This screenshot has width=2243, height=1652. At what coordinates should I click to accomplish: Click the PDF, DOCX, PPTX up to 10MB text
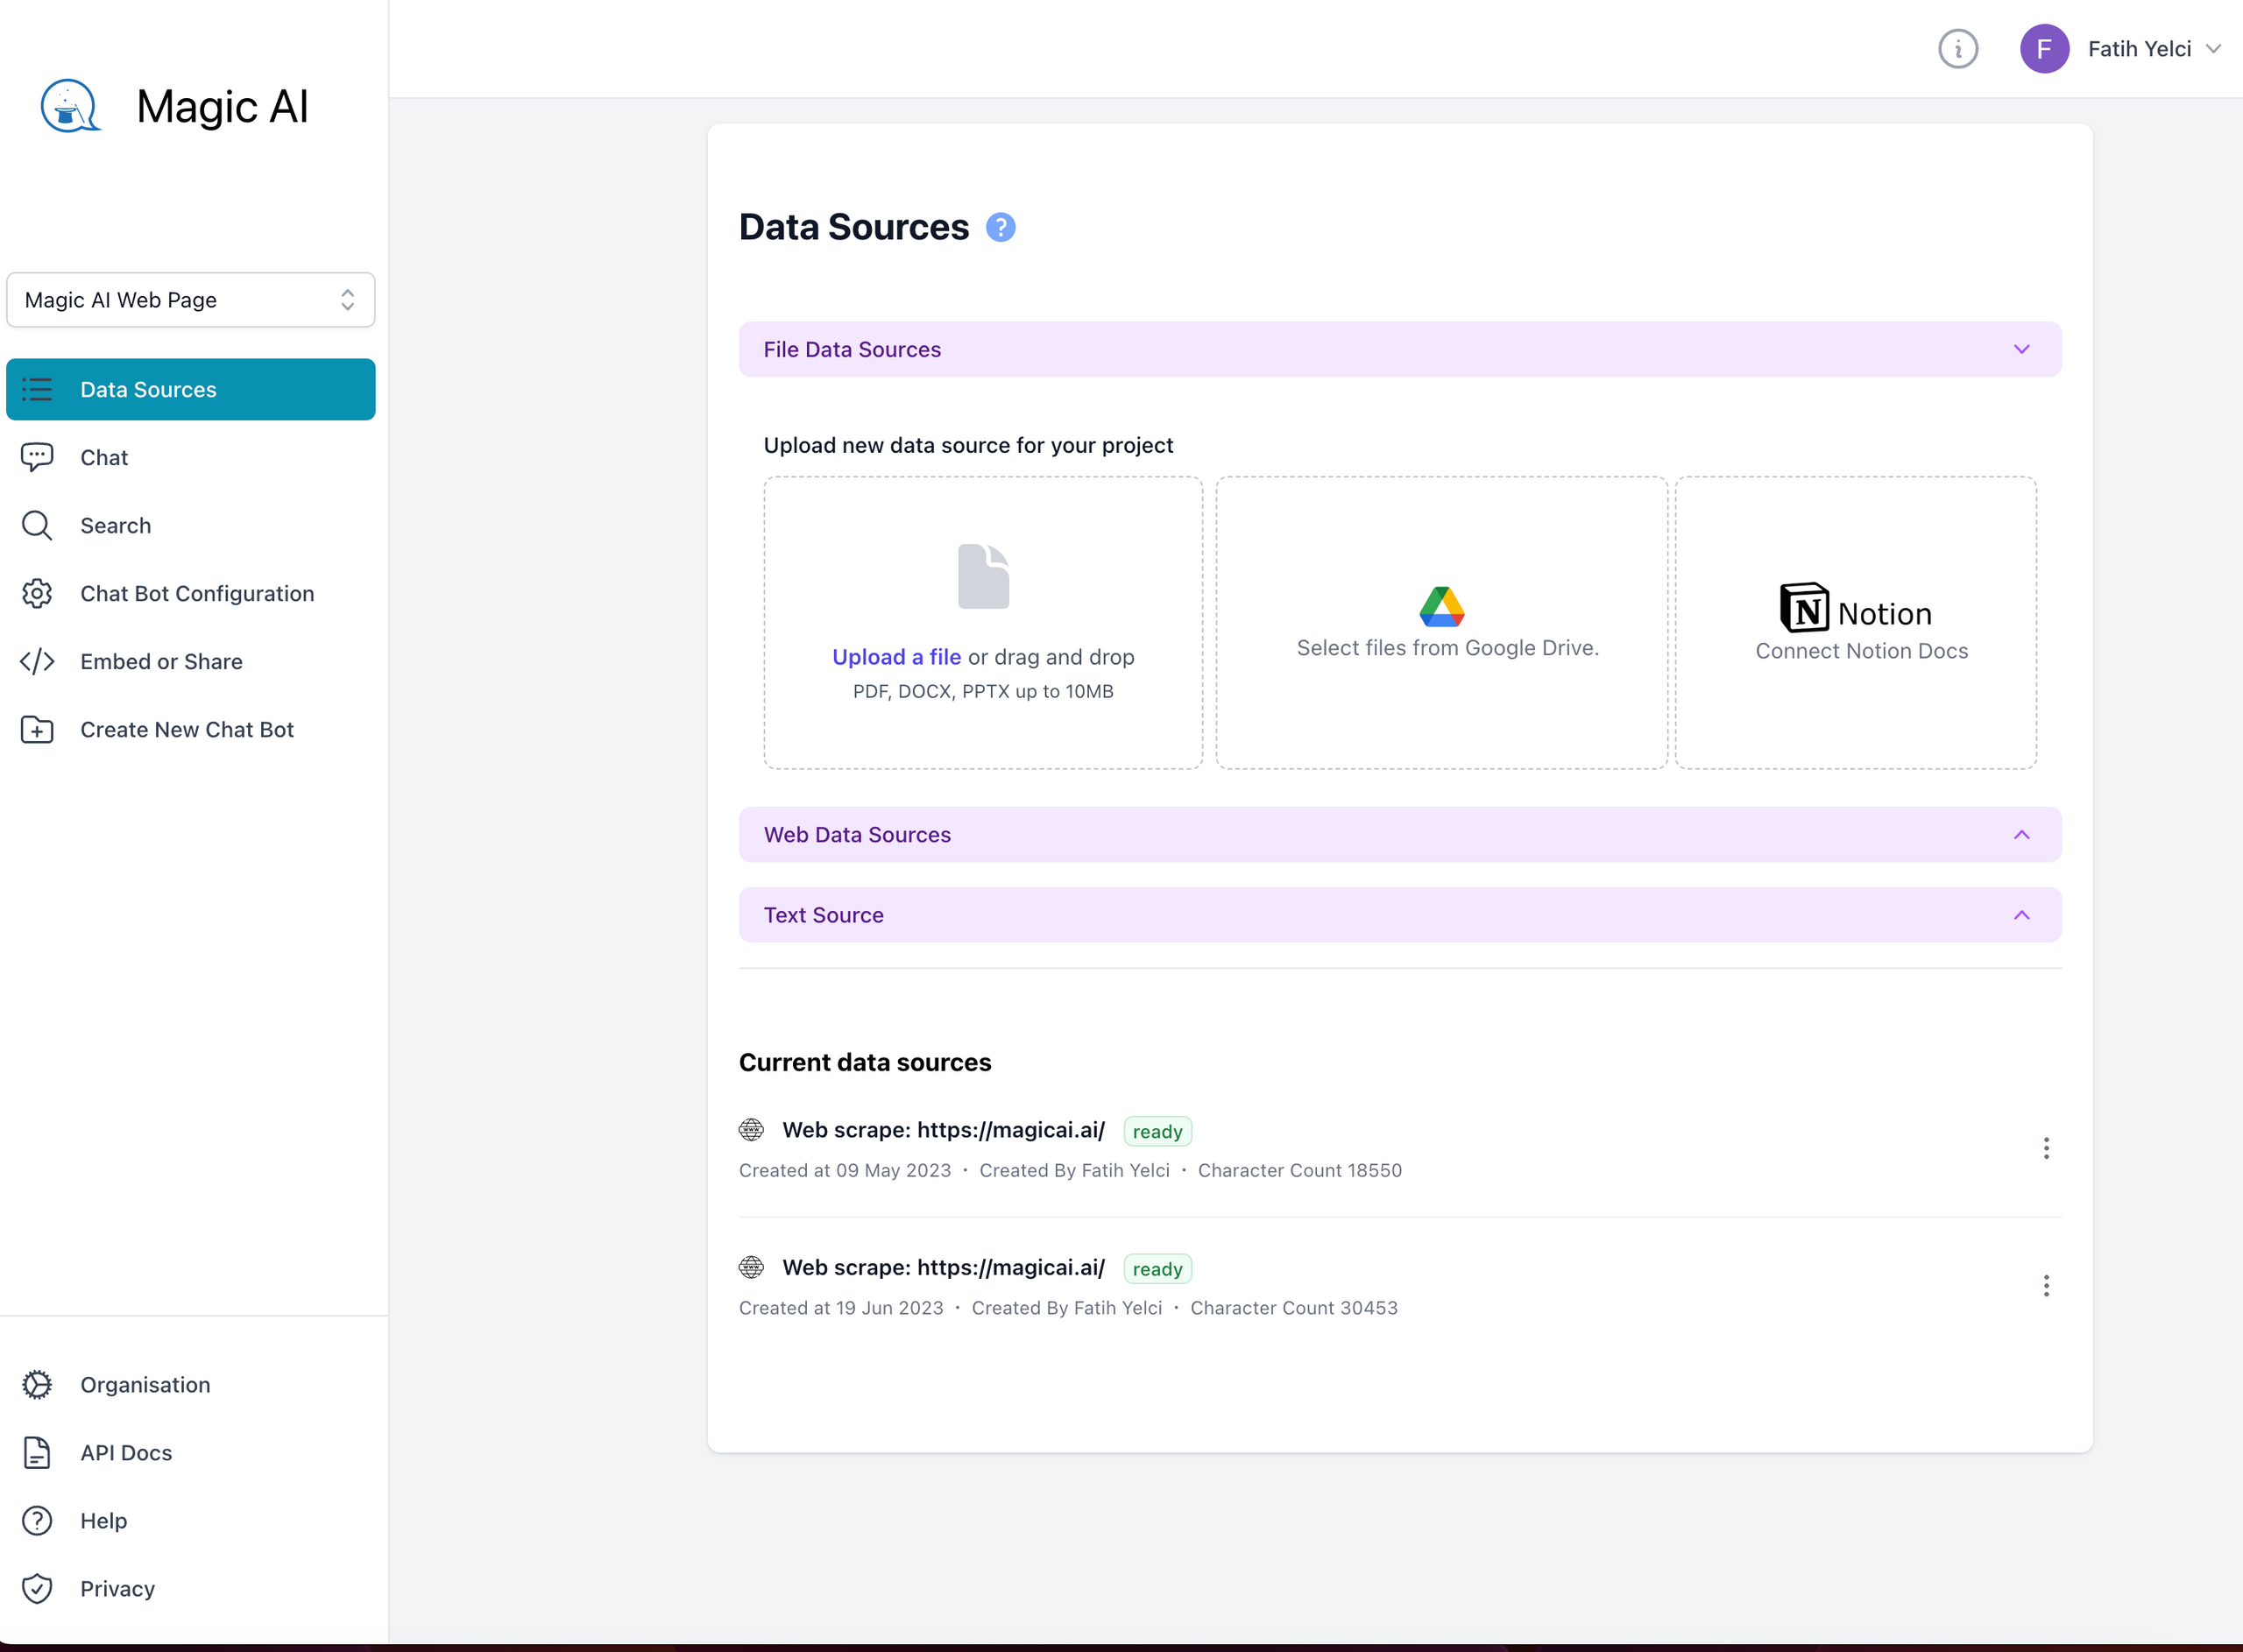pos(982,691)
